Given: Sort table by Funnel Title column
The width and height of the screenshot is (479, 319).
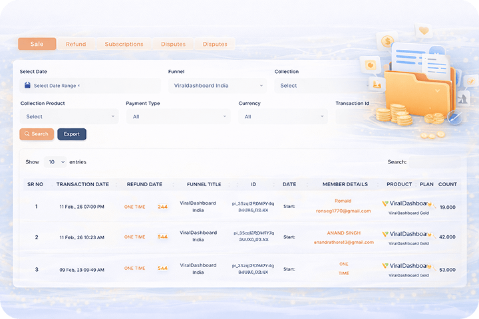Looking at the screenshot, I should pyautogui.click(x=204, y=184).
